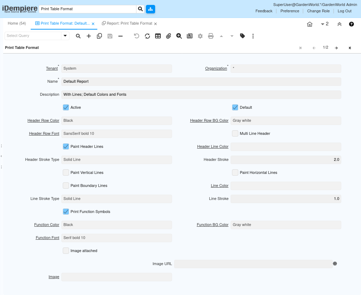Image resolution: width=361 pixels, height=295 pixels.
Task: Enable Image attached checkbox
Action: pyautogui.click(x=66, y=251)
